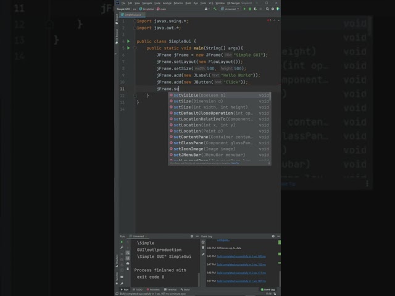Open the 9:45 PM build completed link
Screen dimensions: 395x296
pos(241,257)
